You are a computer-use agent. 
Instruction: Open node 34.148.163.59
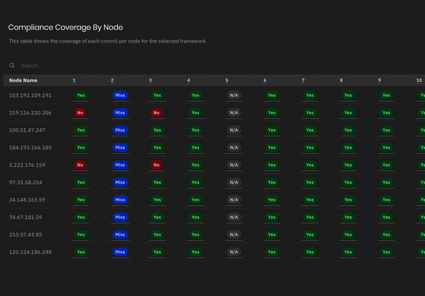(x=27, y=200)
